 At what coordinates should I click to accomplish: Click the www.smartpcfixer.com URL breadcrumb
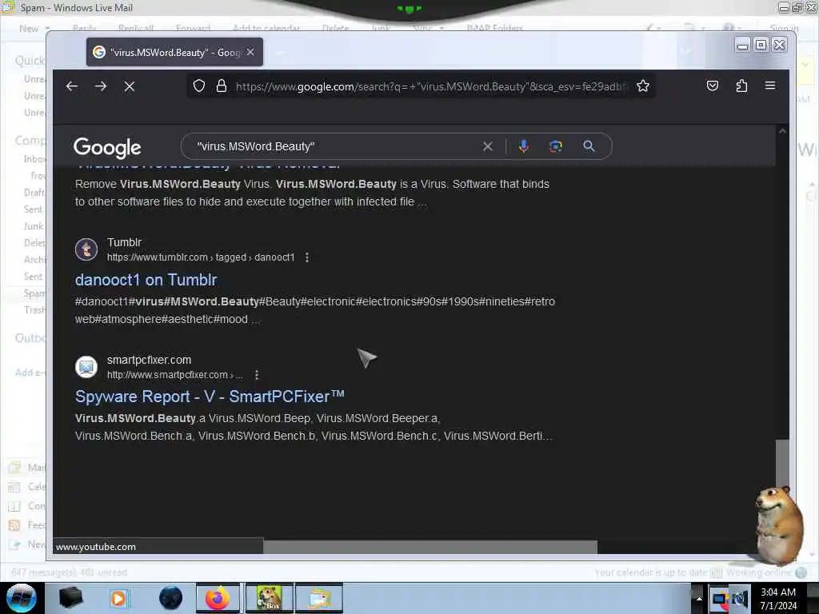pos(175,375)
